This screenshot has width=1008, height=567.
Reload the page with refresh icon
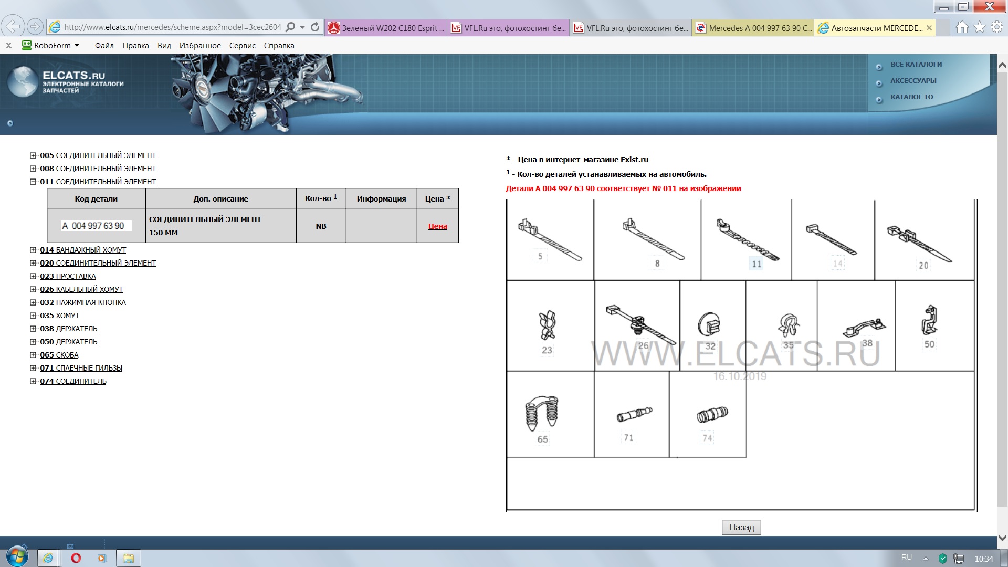[315, 27]
